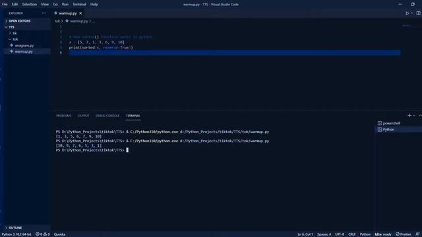
Task: Focus the terminal prompt cursor
Action: coord(127,150)
